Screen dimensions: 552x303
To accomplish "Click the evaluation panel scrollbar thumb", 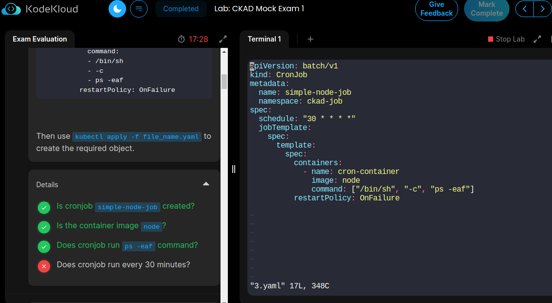I will pos(224,81).
